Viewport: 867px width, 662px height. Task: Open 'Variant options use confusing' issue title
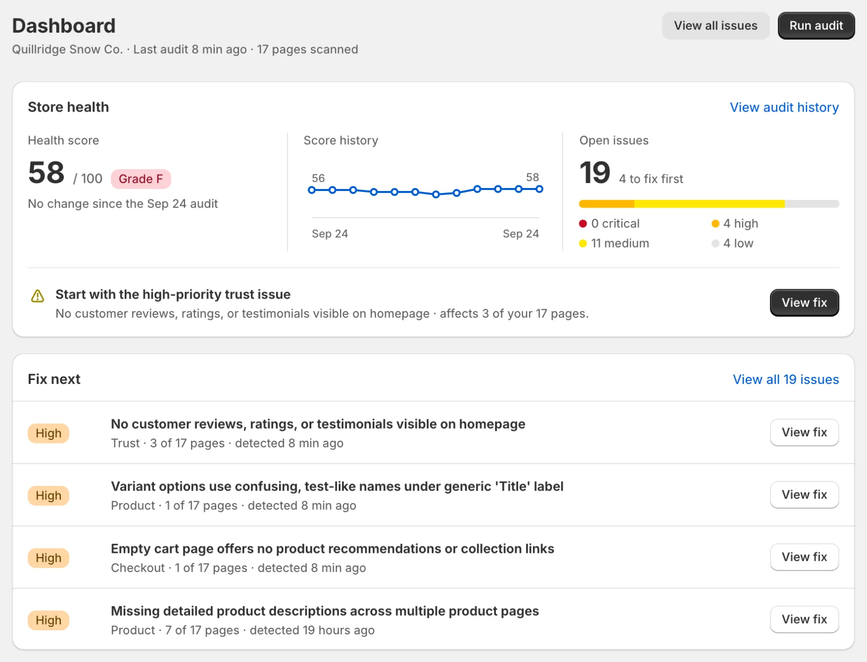click(x=337, y=487)
